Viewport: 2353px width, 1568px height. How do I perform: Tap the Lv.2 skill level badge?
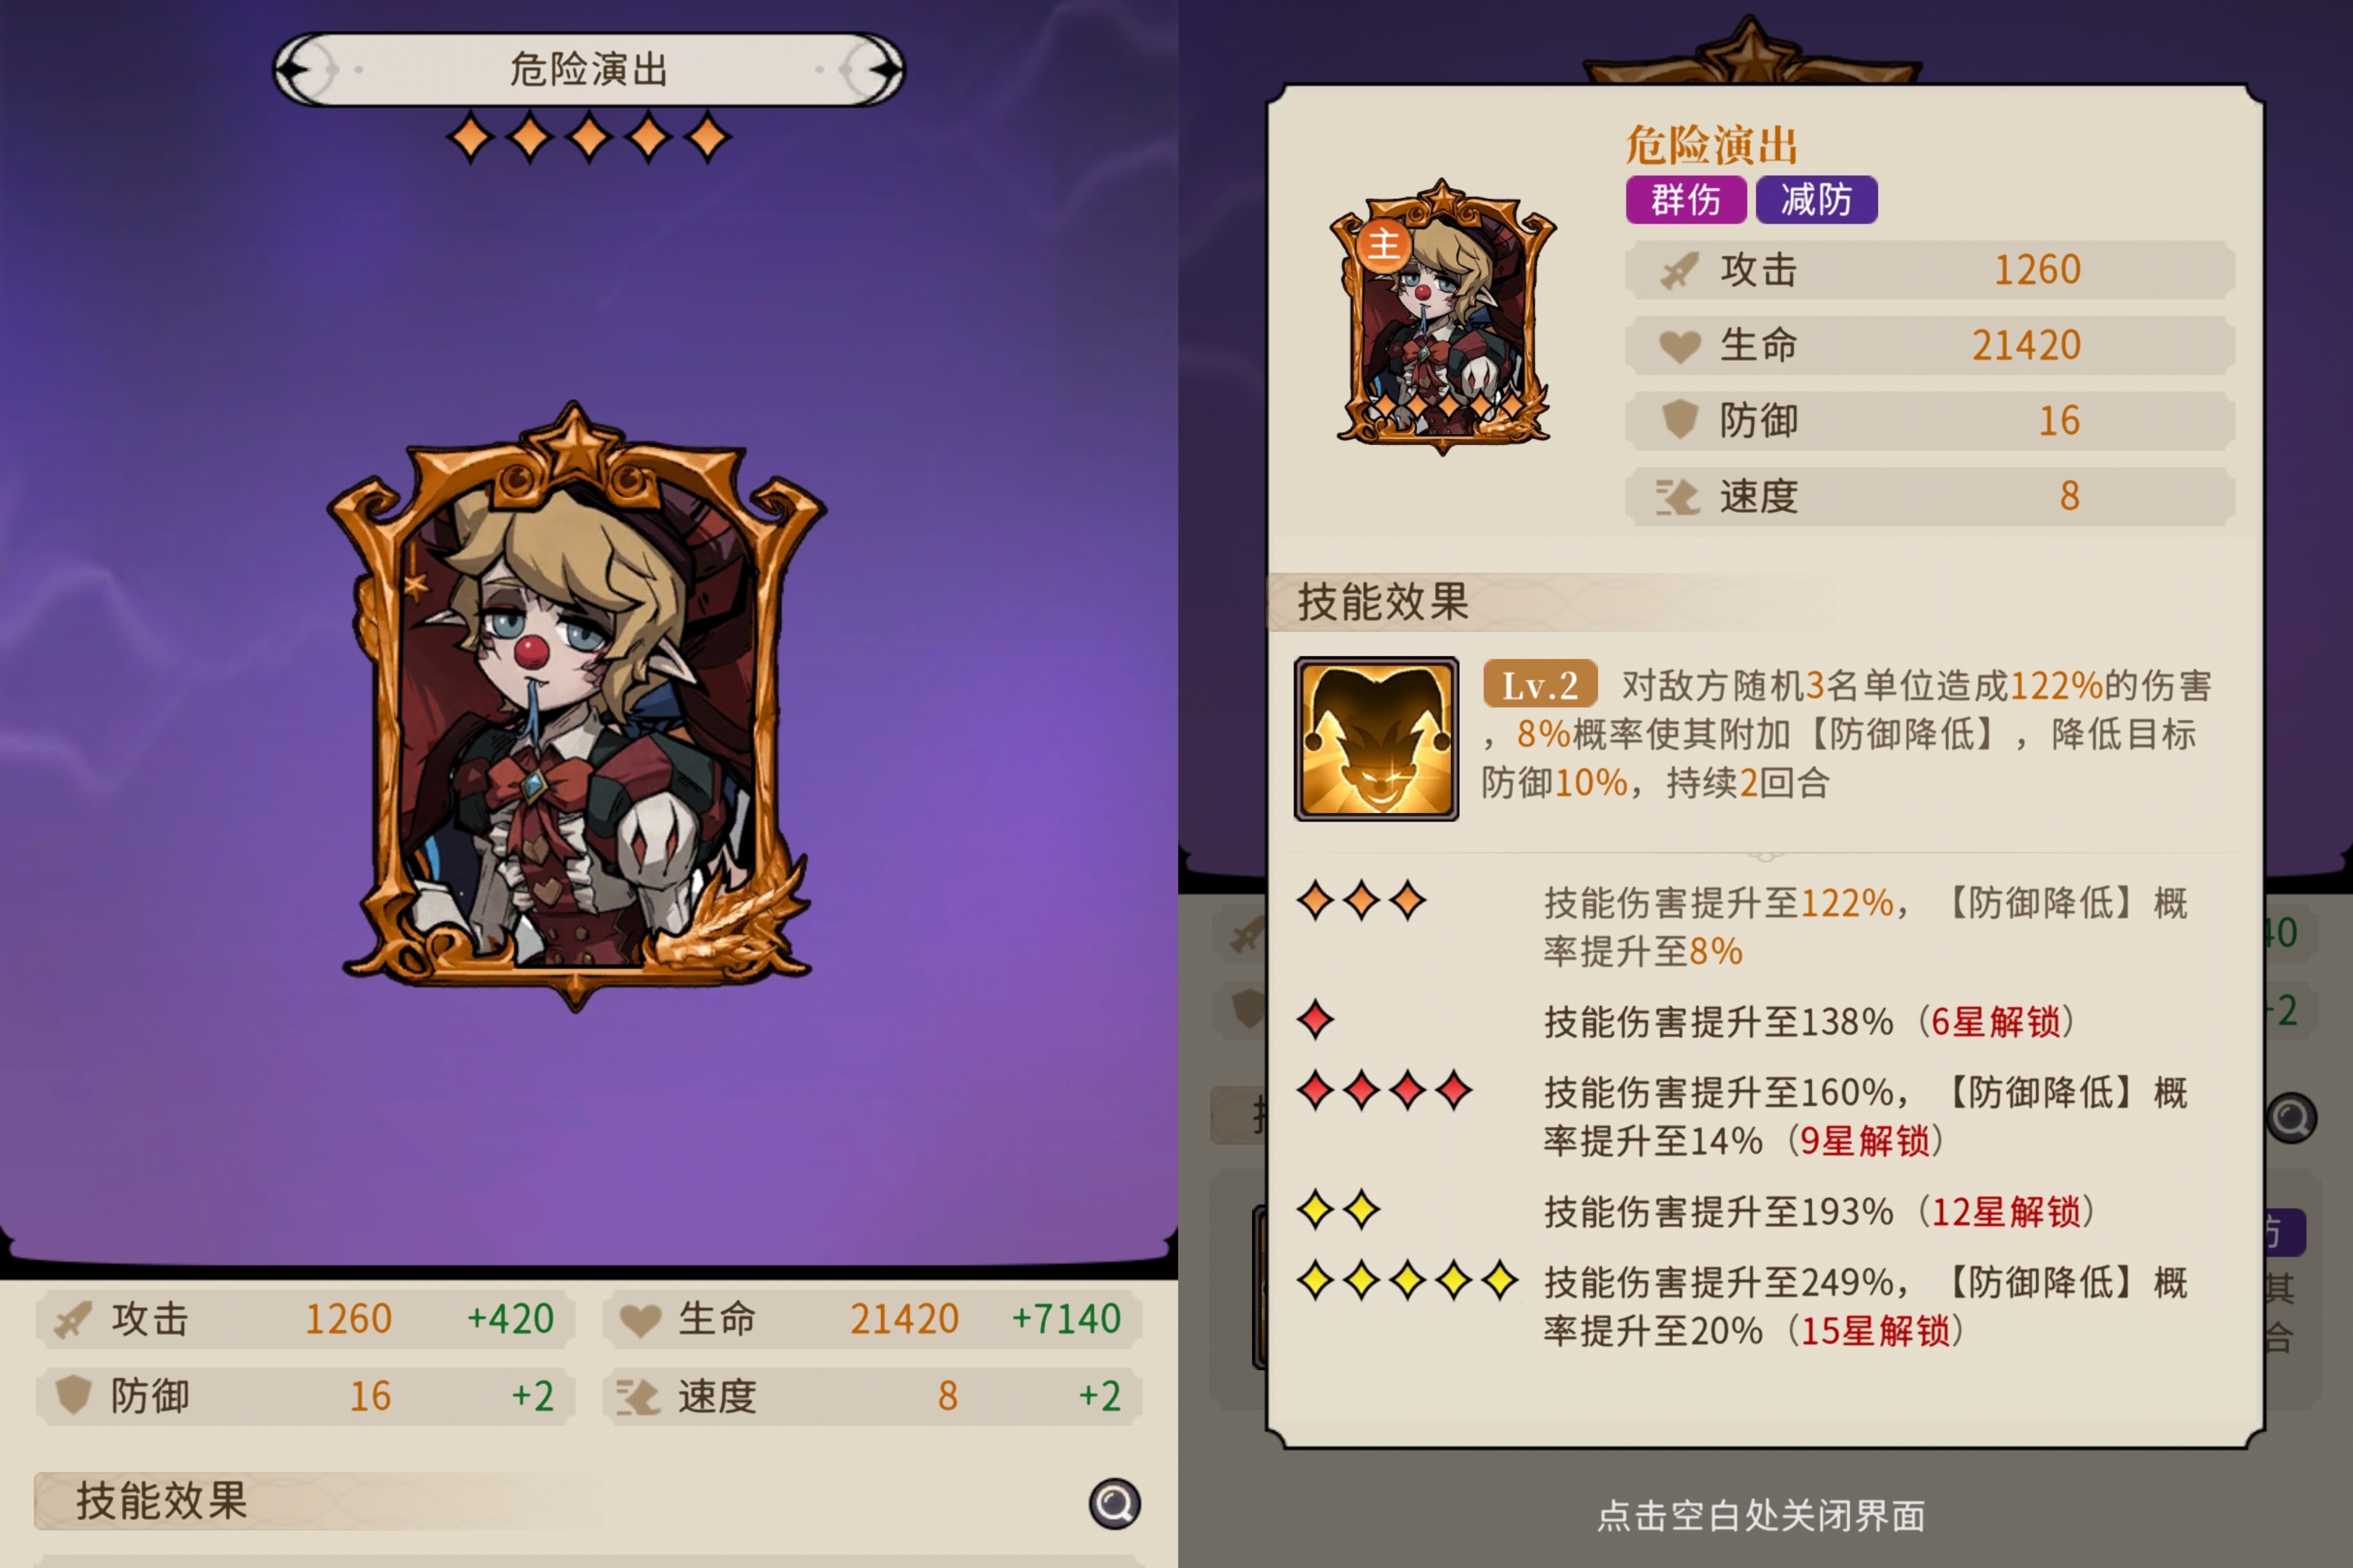1539,685
